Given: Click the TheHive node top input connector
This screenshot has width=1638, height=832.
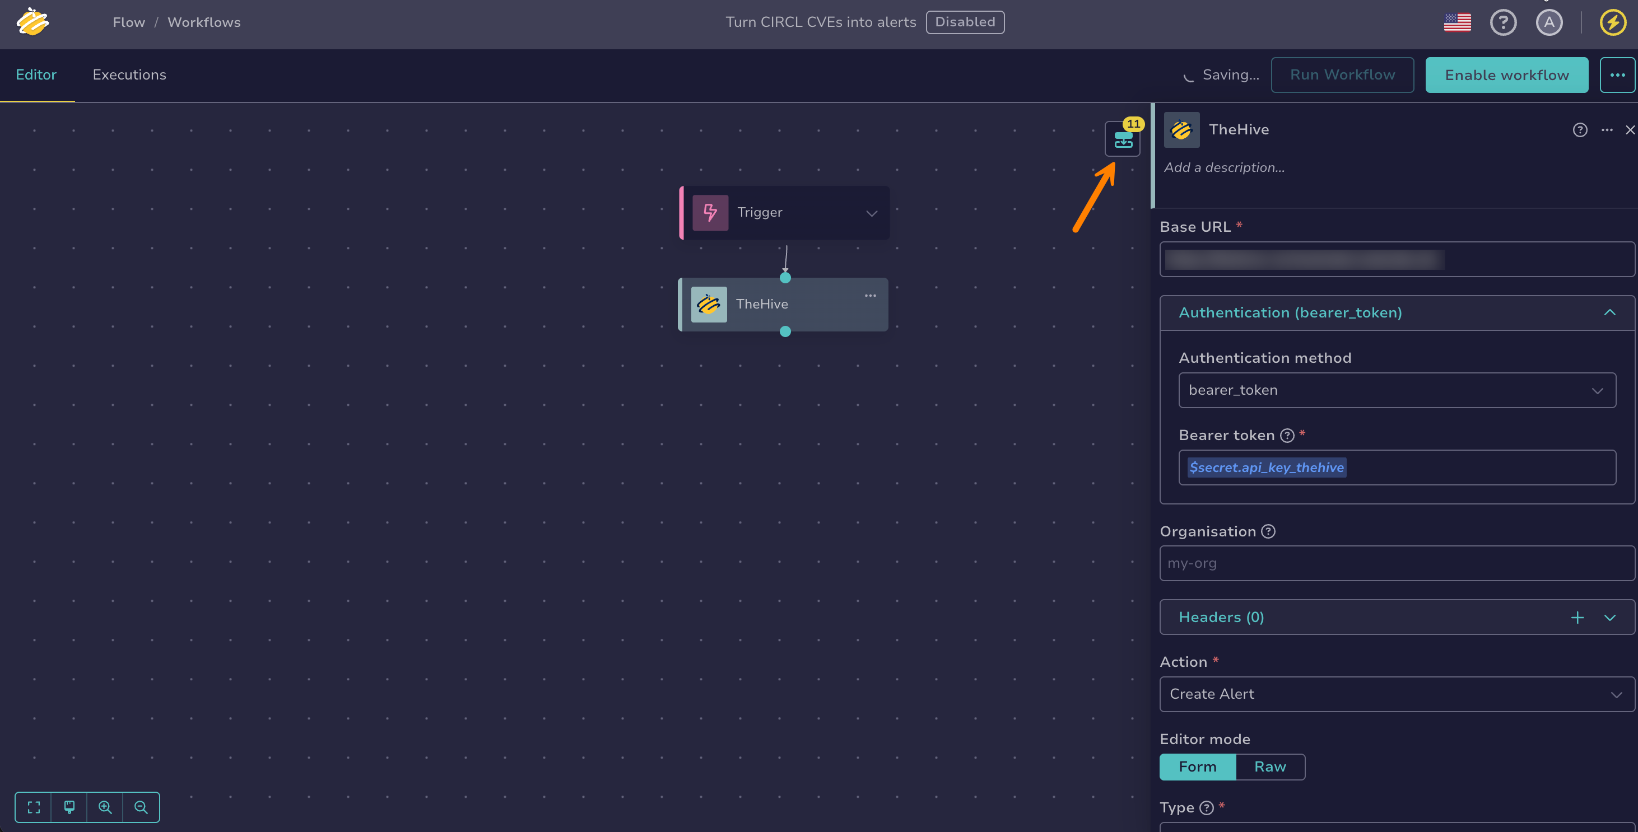Looking at the screenshot, I should (785, 278).
